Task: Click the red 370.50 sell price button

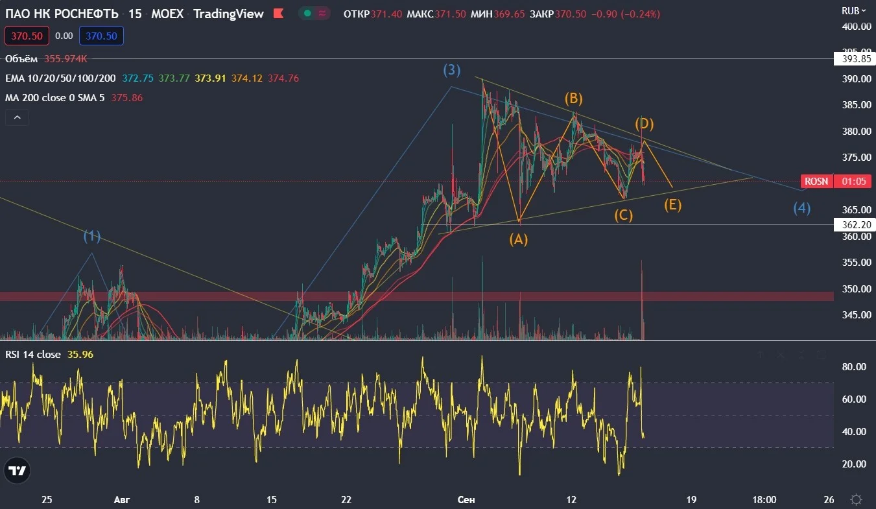Action: (x=25, y=36)
